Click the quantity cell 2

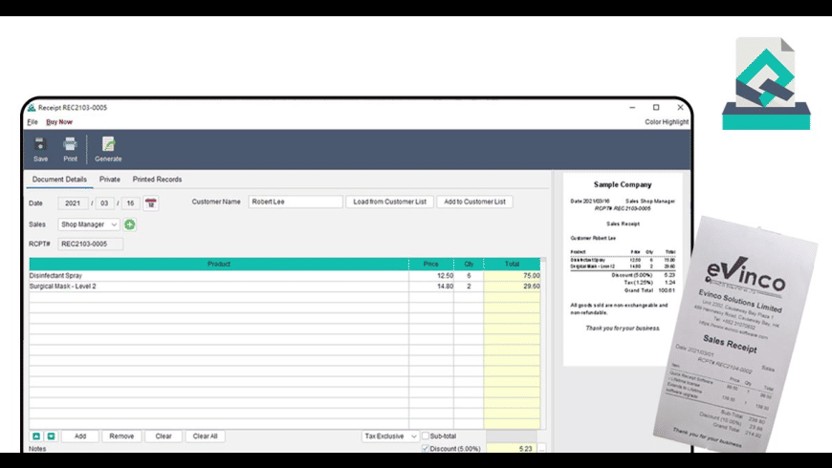click(469, 287)
